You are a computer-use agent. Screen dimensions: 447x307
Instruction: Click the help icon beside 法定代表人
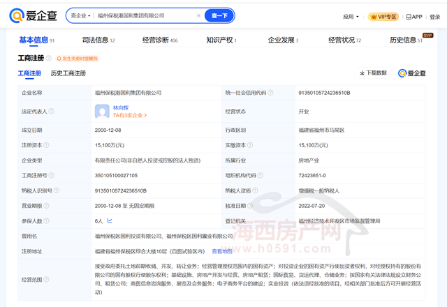pos(52,112)
